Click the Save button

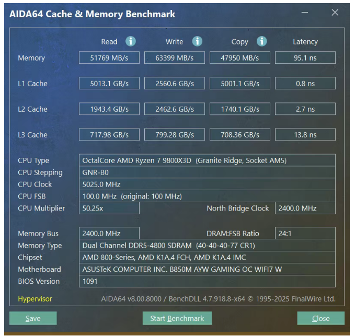point(33,318)
